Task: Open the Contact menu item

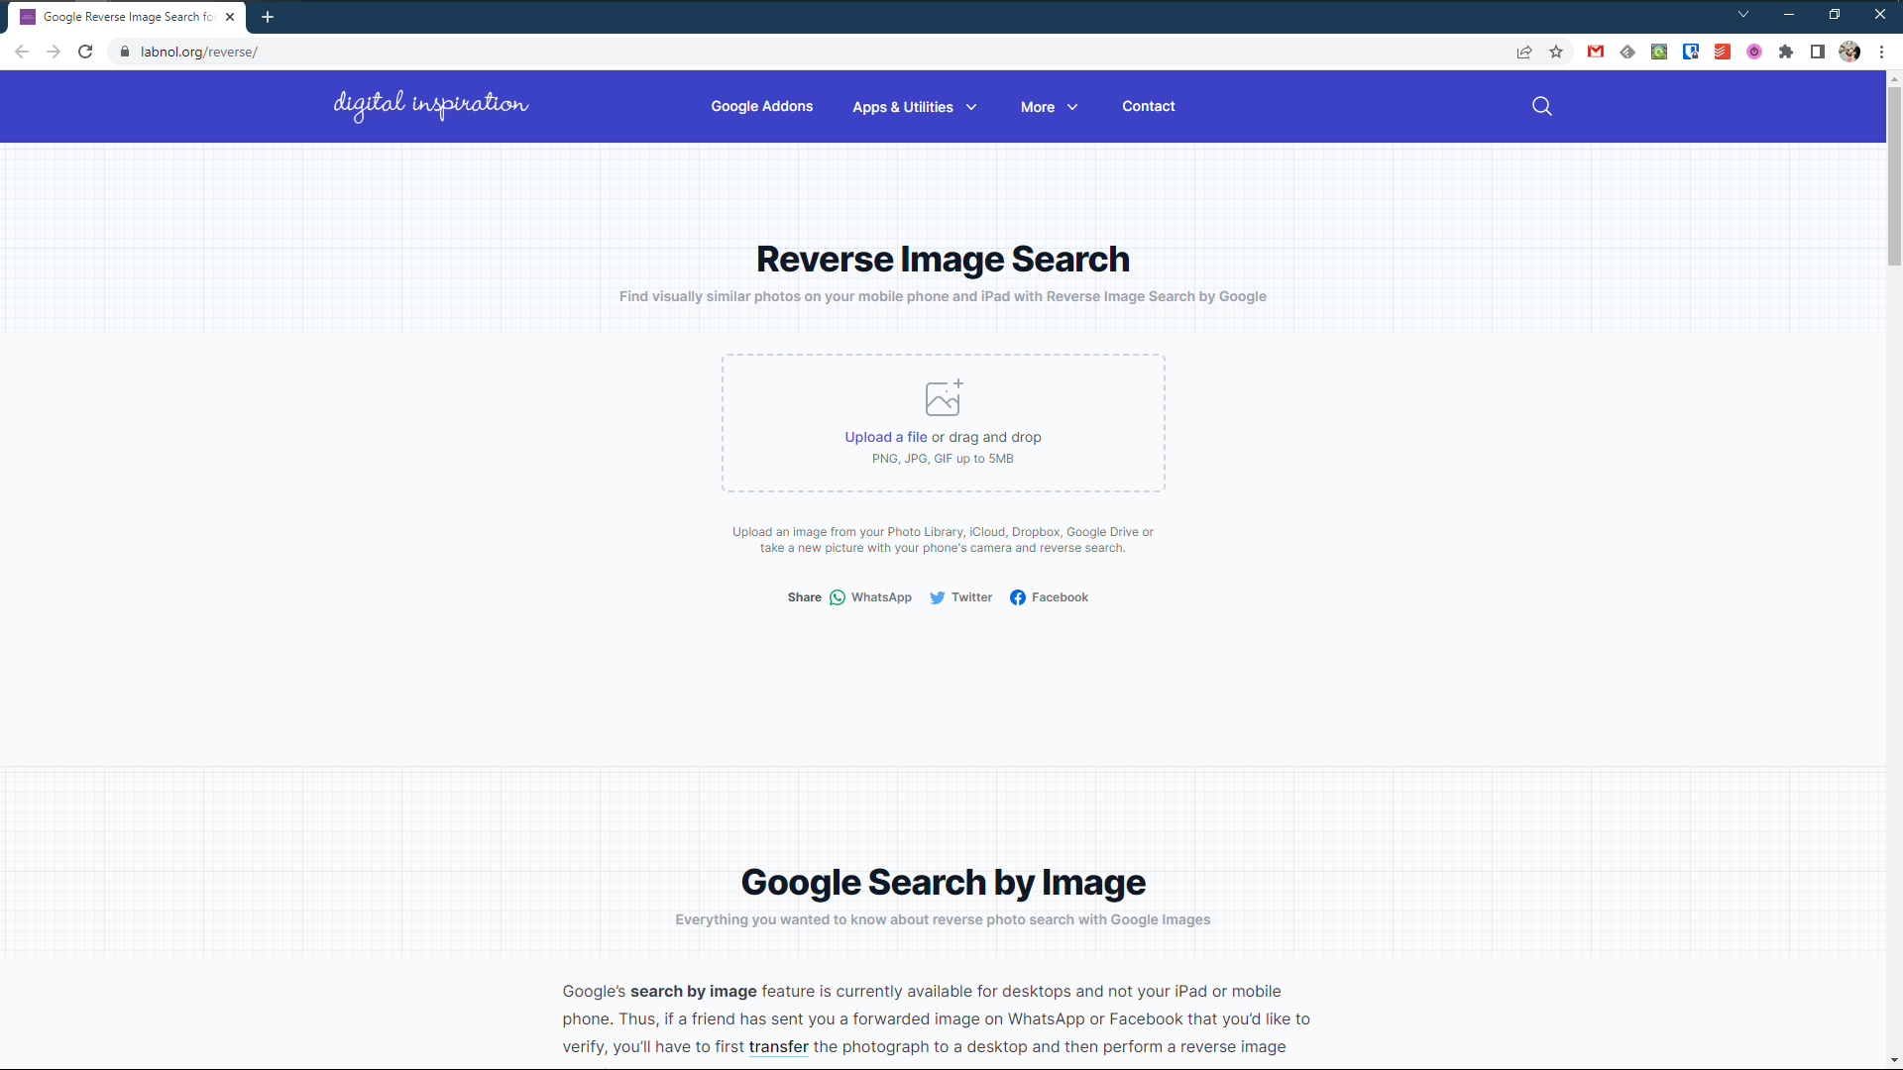Action: click(x=1148, y=106)
